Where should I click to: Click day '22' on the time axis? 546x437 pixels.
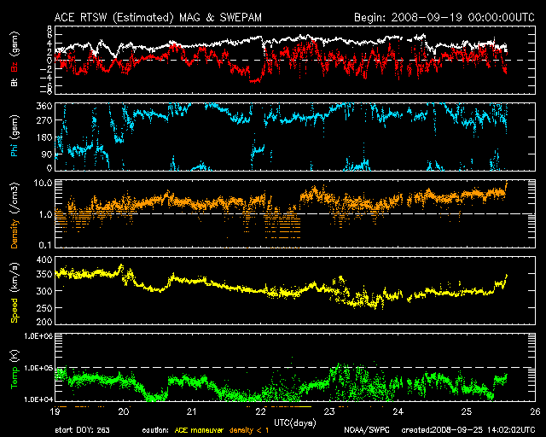[261, 411]
